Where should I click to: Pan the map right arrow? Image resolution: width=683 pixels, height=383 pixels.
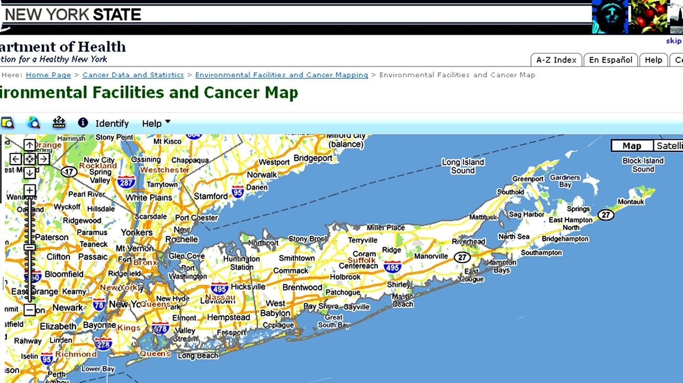pos(44,159)
